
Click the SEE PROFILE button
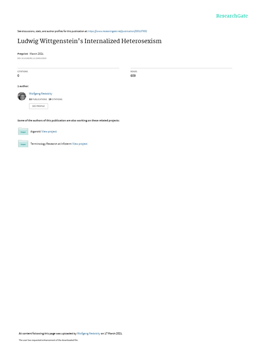click(38, 106)
